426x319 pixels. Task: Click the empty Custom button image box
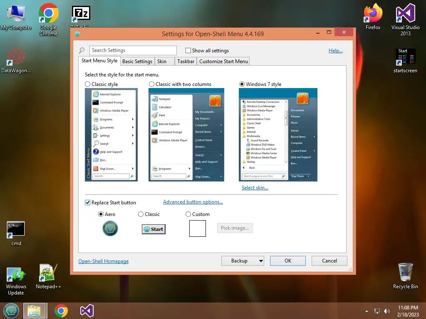[198, 228]
